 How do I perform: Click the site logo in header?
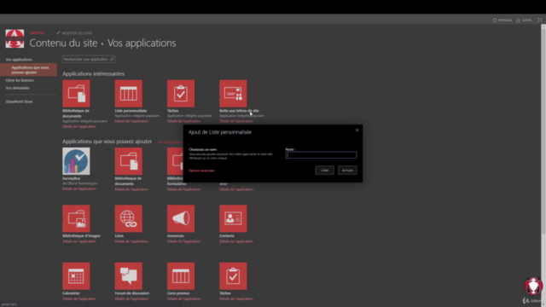pos(15,38)
